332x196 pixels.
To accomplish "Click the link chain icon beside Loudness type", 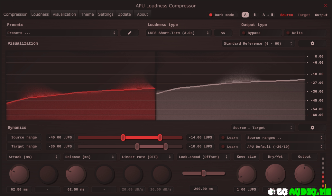I will pyautogui.click(x=223, y=33).
